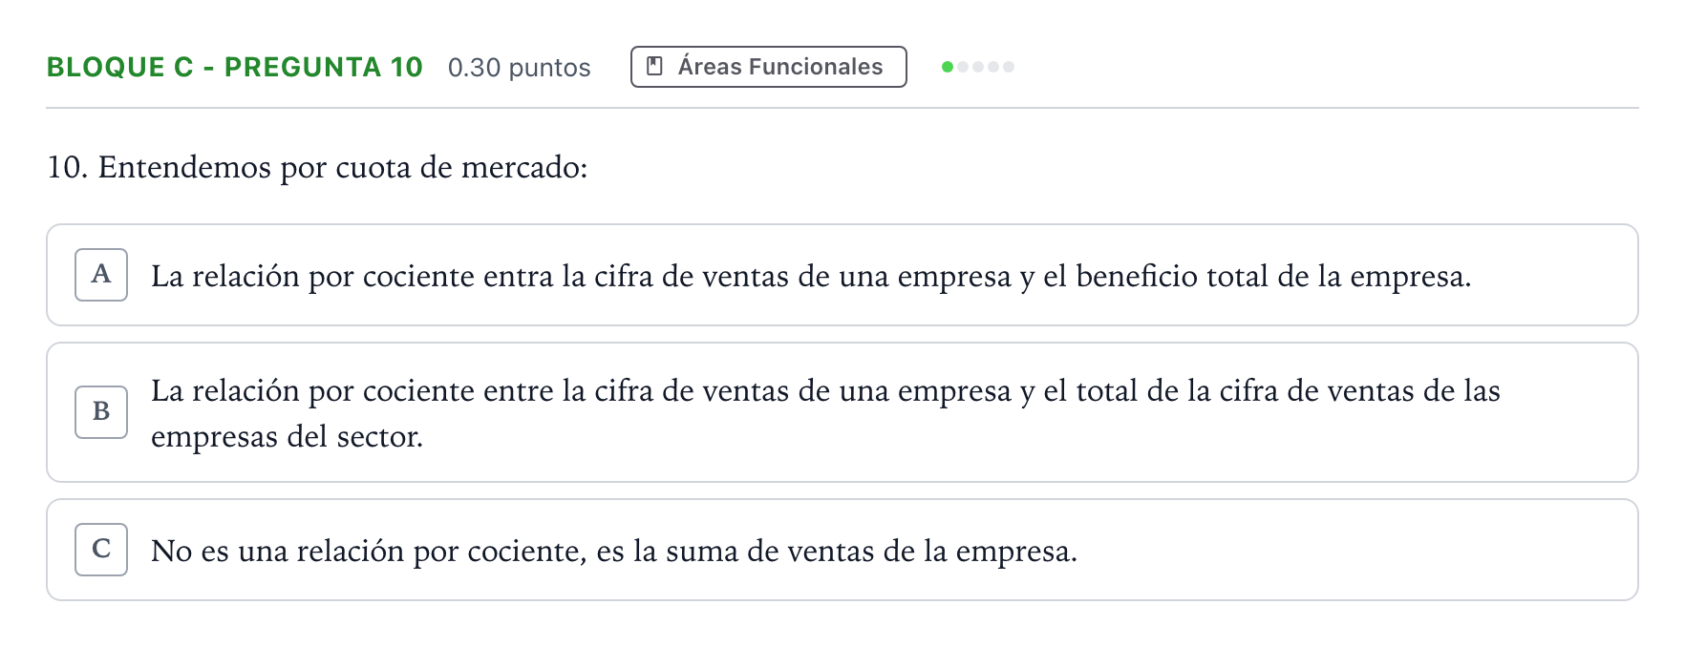The width and height of the screenshot is (1685, 647).
Task: Click the fourth difficulty dot
Action: coord(993,67)
